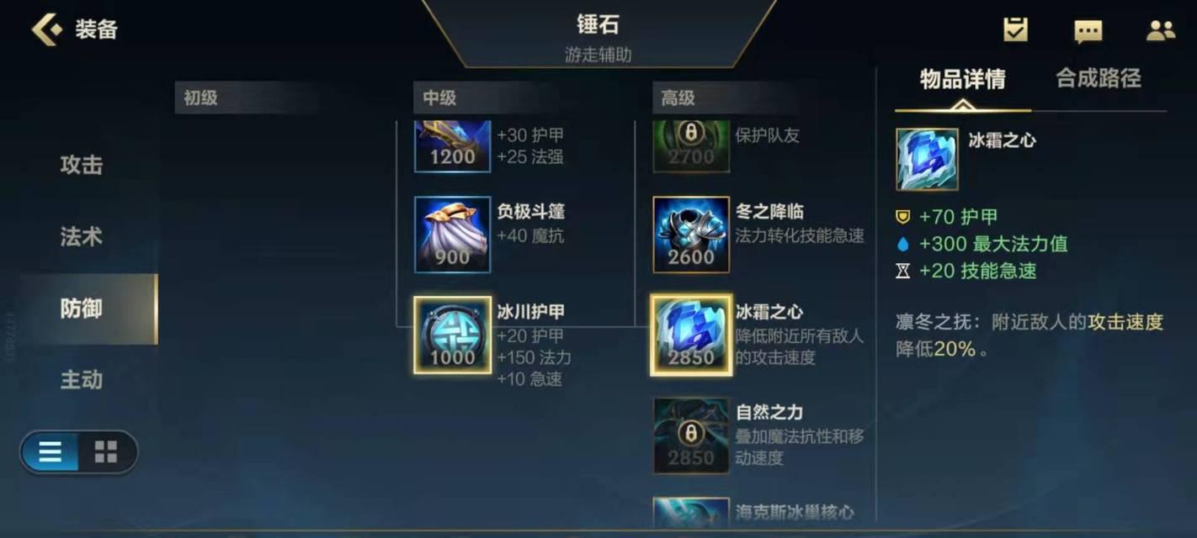Open 攻击 category tab

(x=82, y=166)
